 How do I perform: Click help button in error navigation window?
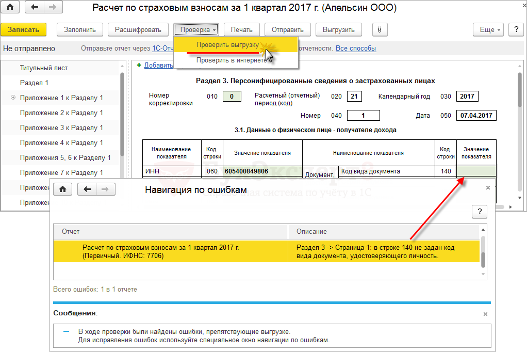[x=479, y=211]
